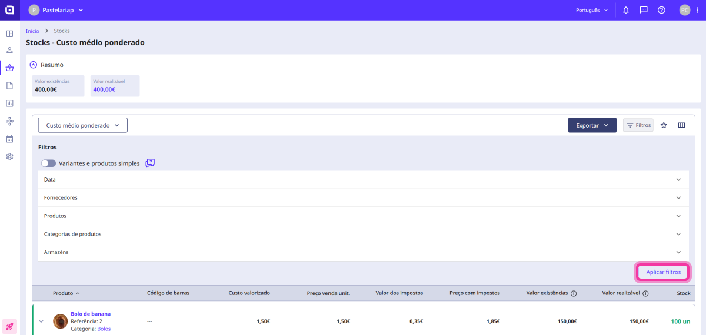This screenshot has width=706, height=335.
Task: Expand the Bolo de banana row chevron
Action: [x=41, y=321]
